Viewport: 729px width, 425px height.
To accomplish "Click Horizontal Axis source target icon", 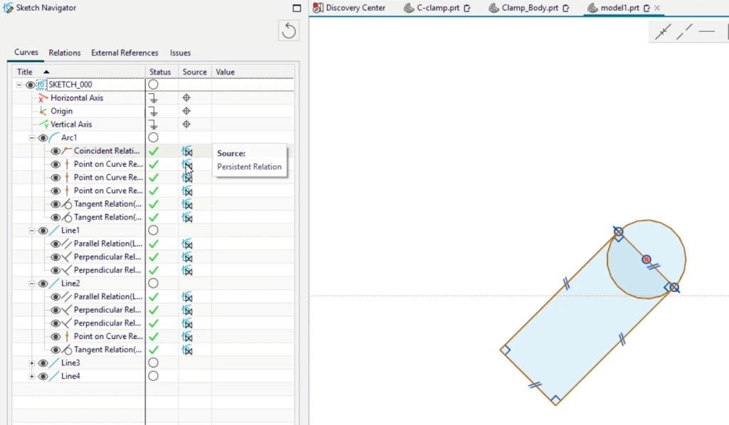I will (x=187, y=98).
